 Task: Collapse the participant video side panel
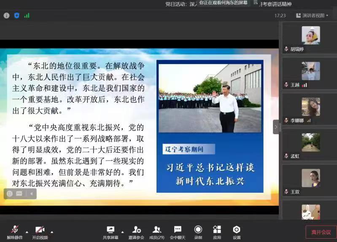pyautogui.click(x=276, y=126)
